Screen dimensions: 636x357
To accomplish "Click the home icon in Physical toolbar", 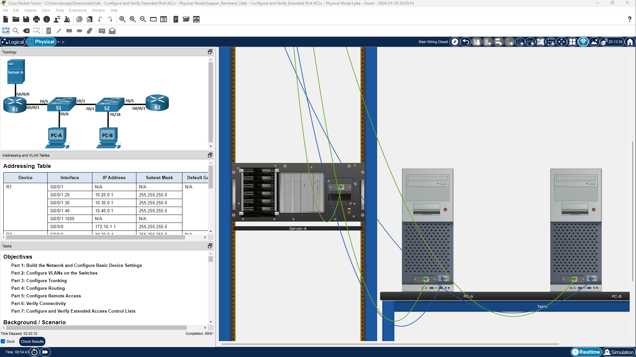I will [630, 42].
